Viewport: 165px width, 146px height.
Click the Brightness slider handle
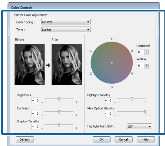pos(59,99)
